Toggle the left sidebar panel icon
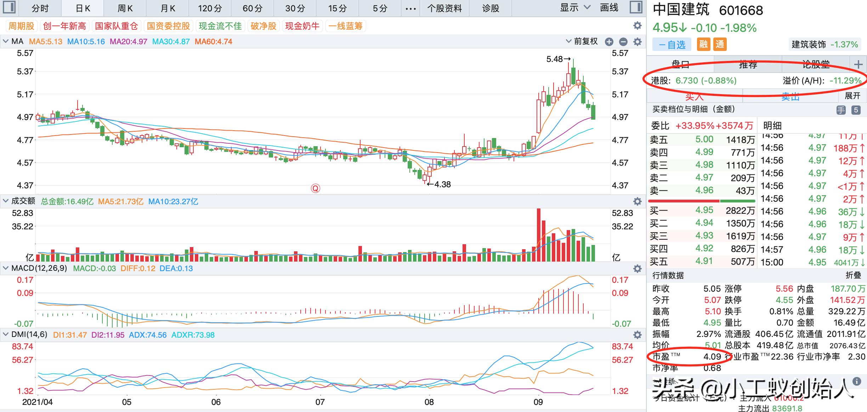 8,7
